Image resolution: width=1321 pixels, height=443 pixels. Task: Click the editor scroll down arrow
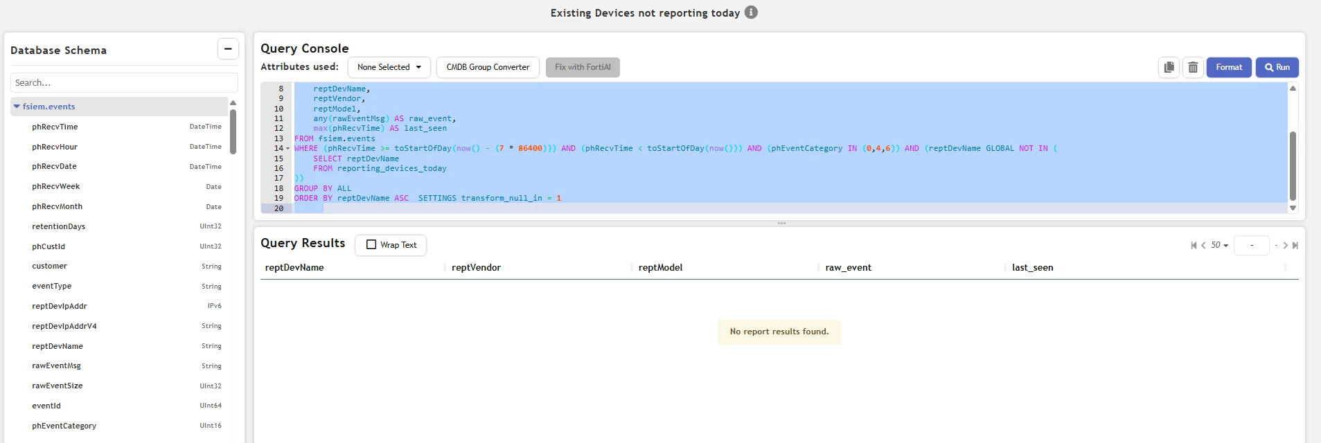pyautogui.click(x=1293, y=208)
